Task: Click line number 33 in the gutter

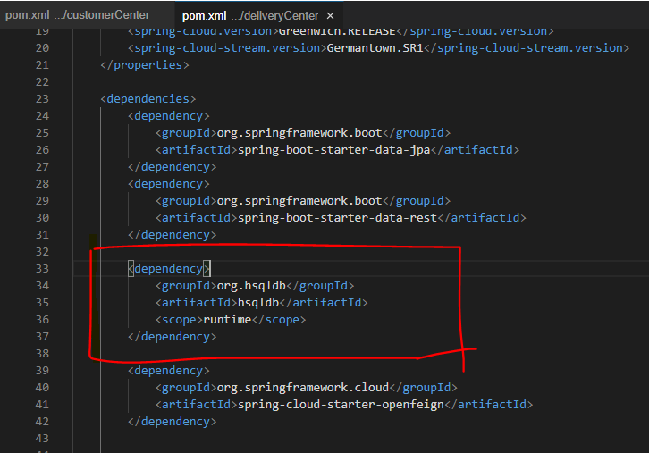Action: coord(42,268)
